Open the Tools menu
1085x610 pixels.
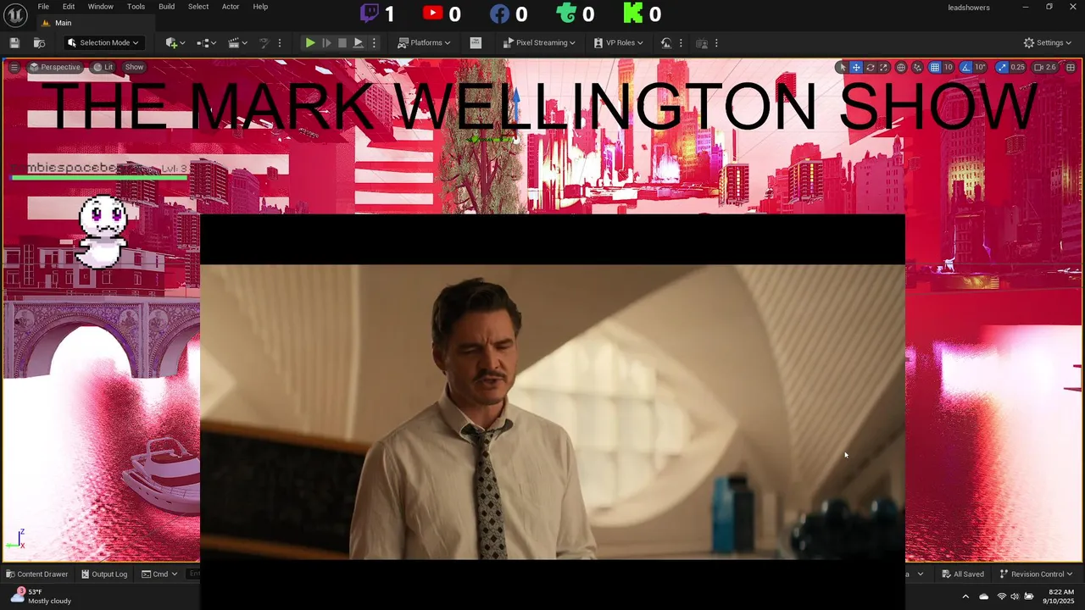(136, 7)
